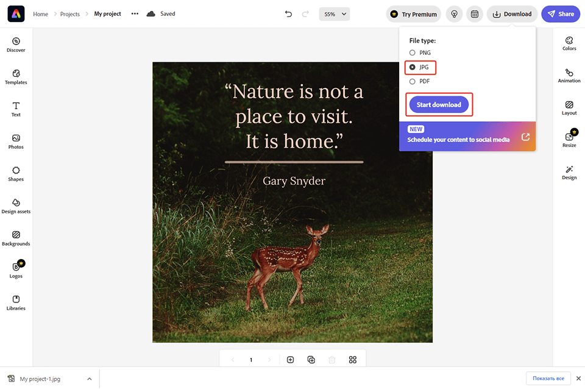Open the 55% zoom level dropdown
585x389 pixels.
pyautogui.click(x=335, y=14)
